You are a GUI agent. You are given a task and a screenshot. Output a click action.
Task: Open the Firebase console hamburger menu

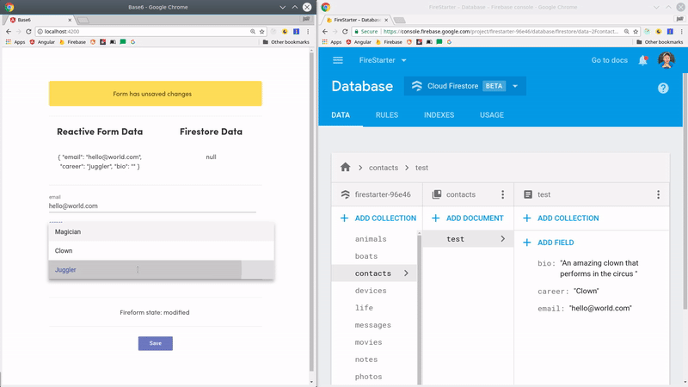click(x=338, y=60)
